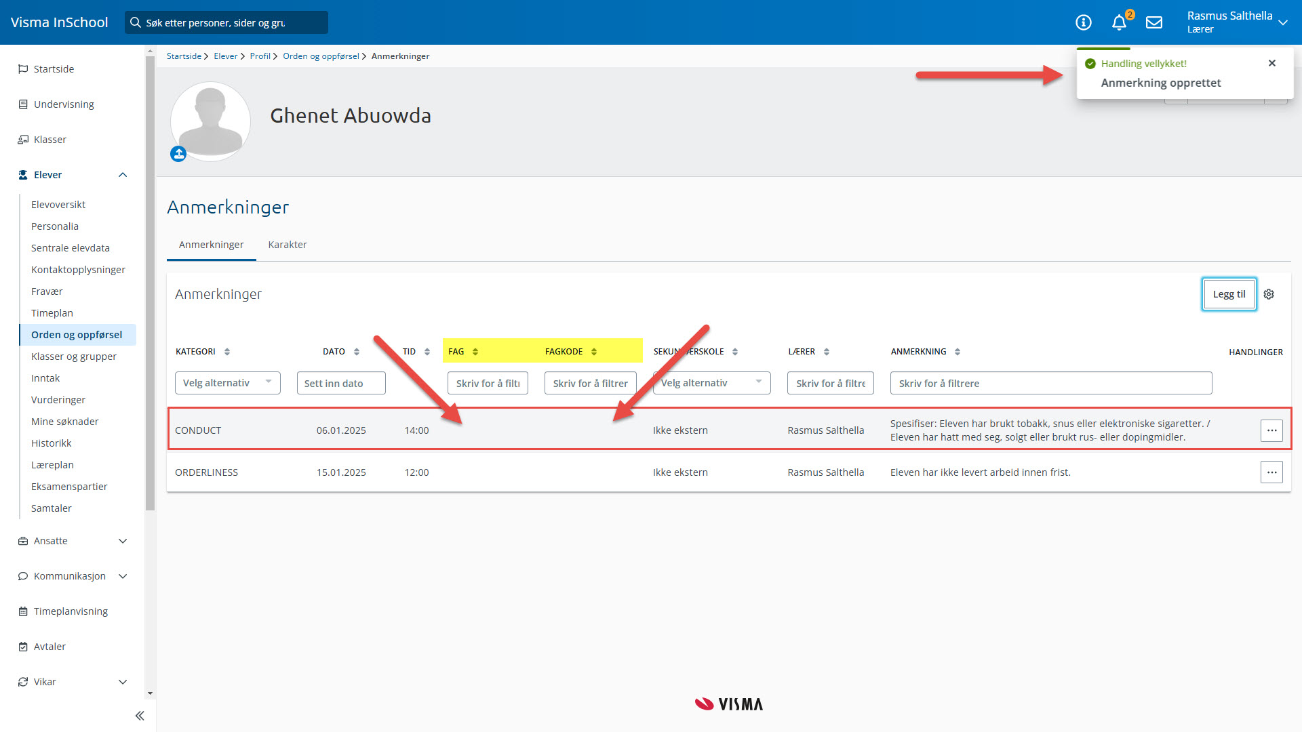Sort table by Dato column
This screenshot has width=1302, height=732.
point(357,352)
